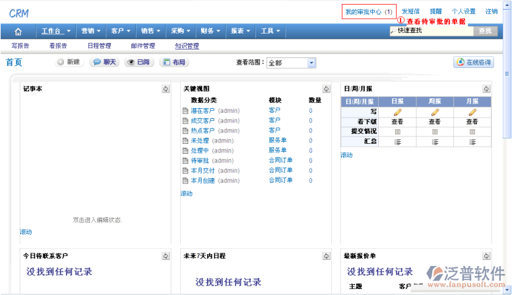Click the refresh icon on 记事本 panel
The width and height of the screenshot is (512, 295).
tap(166, 89)
